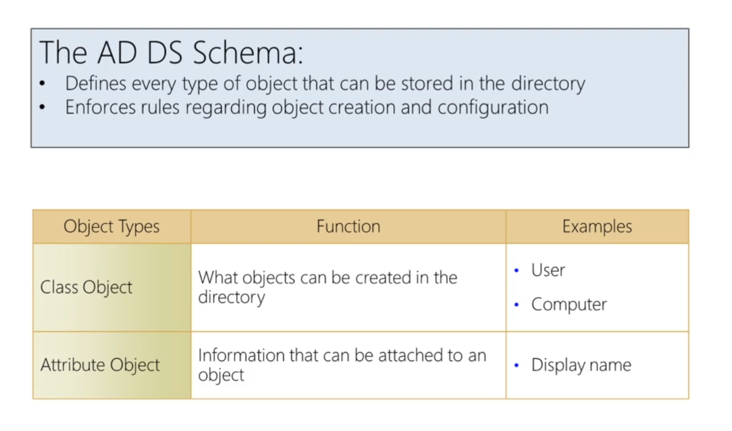732x431 pixels.
Task: Click the 'The AD DS Schema:' title
Action: (x=171, y=53)
